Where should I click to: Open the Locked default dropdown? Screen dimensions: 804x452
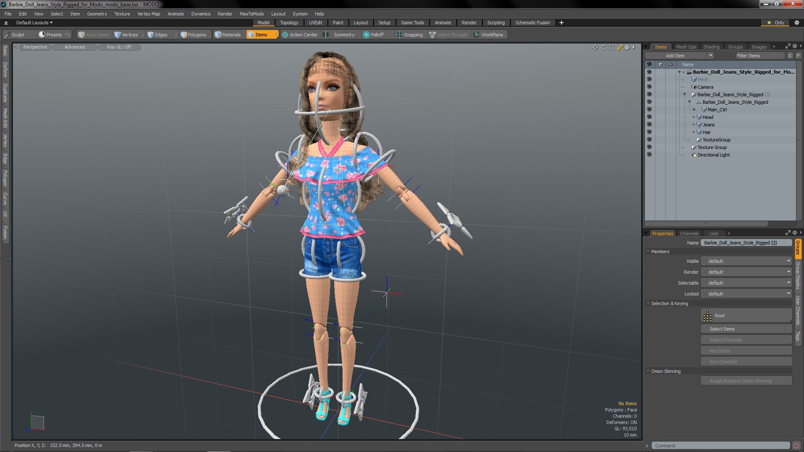(746, 294)
